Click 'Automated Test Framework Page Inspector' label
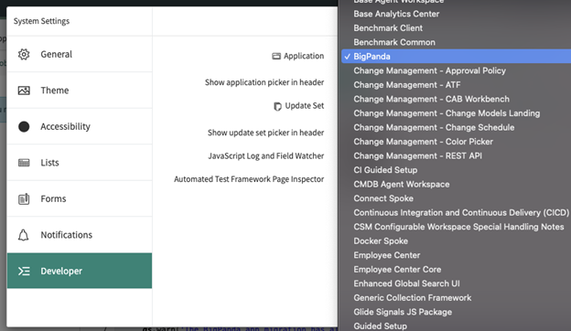This screenshot has width=571, height=331. coord(249,179)
